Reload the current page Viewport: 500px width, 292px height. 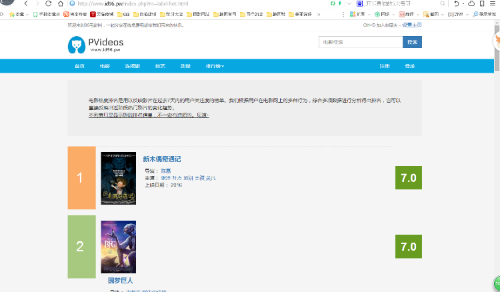point(49,3)
